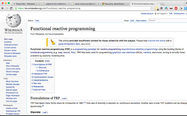The image size is (187, 116).
Task: Click into the Wikipedia Search field
Action: [x=167, y=20]
